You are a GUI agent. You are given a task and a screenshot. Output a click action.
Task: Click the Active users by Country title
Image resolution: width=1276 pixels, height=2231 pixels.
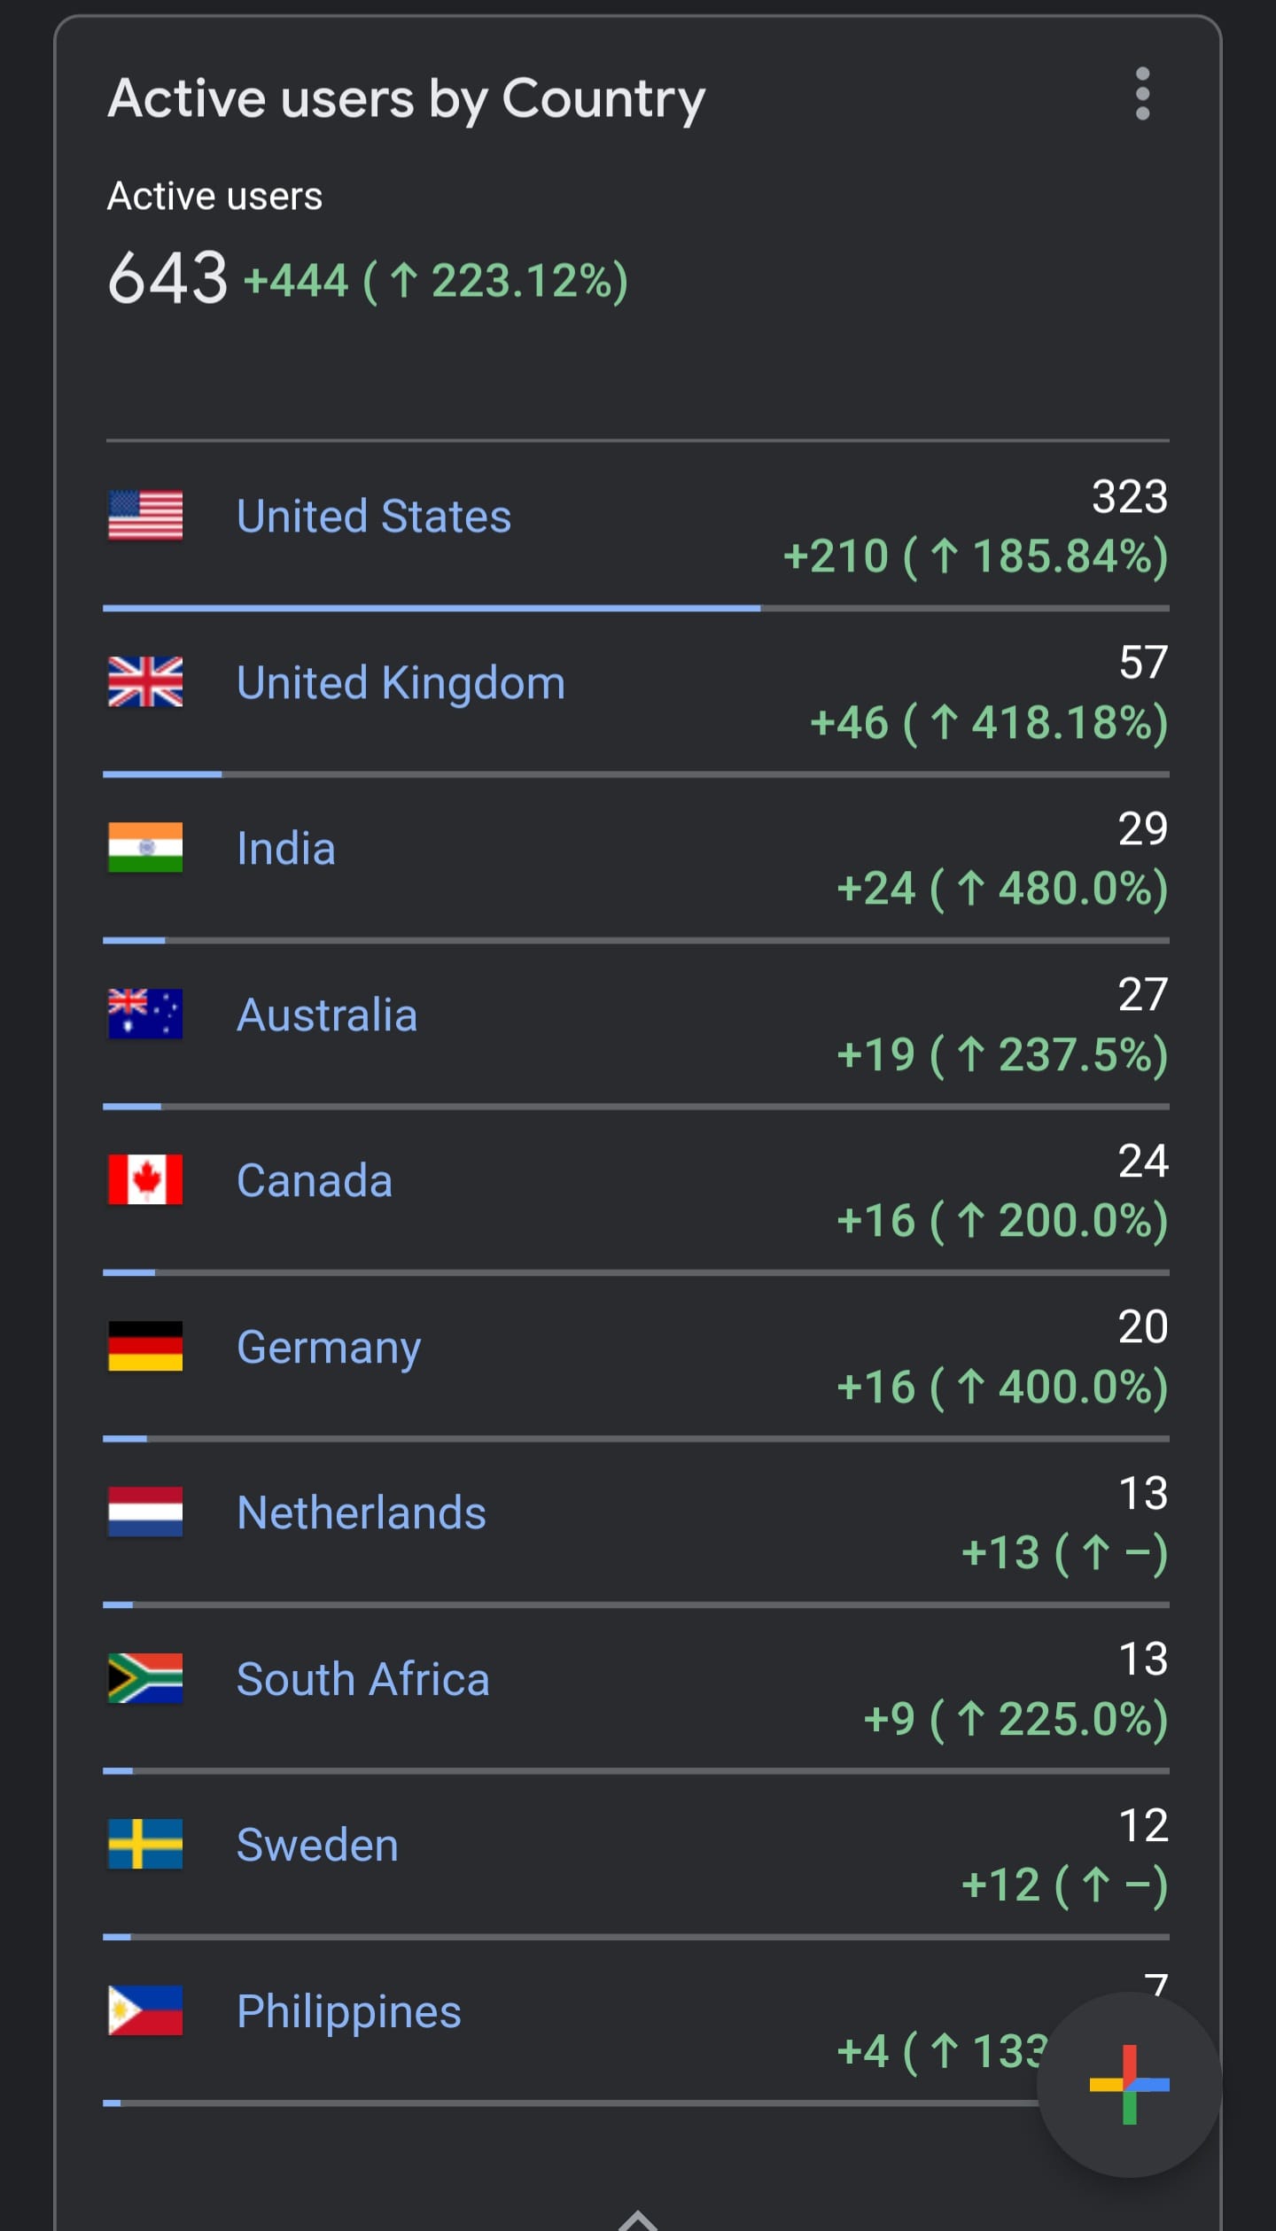point(407,98)
